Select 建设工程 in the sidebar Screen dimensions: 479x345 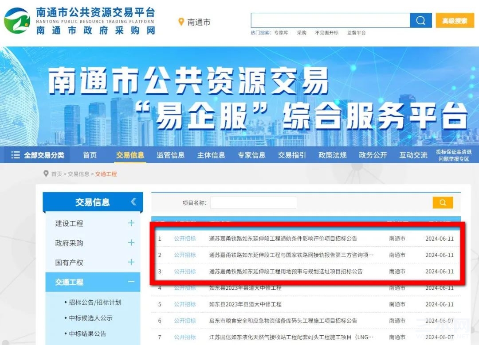[69, 223]
